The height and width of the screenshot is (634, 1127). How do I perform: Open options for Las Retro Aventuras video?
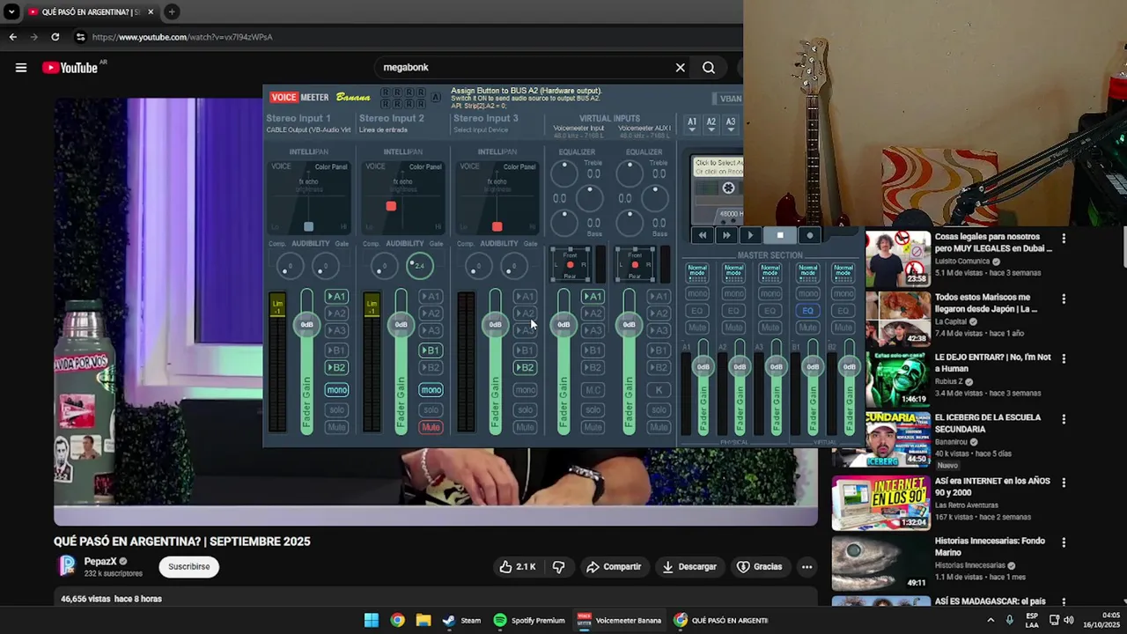tap(1064, 483)
